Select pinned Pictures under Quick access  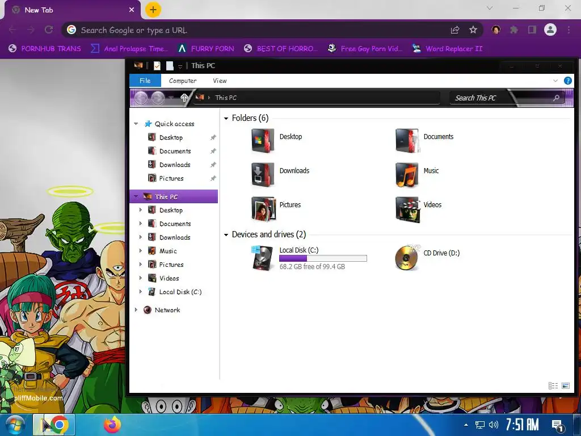pos(171,178)
